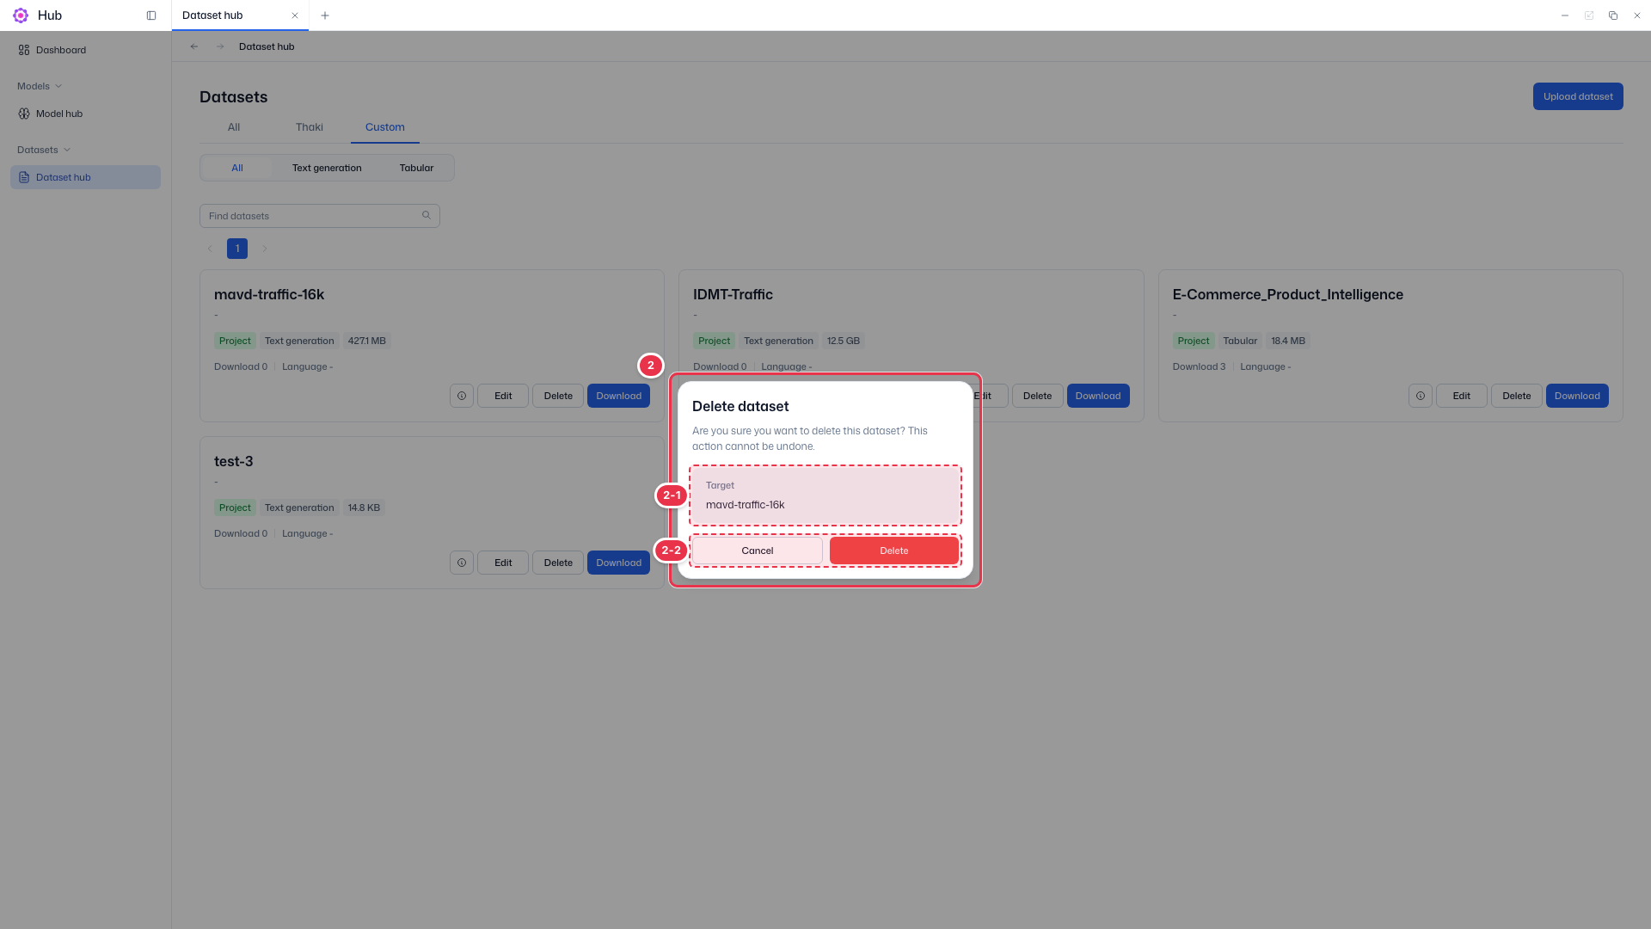Switch to the Custom tab
Screen dimensions: 1651x929
[385, 127]
